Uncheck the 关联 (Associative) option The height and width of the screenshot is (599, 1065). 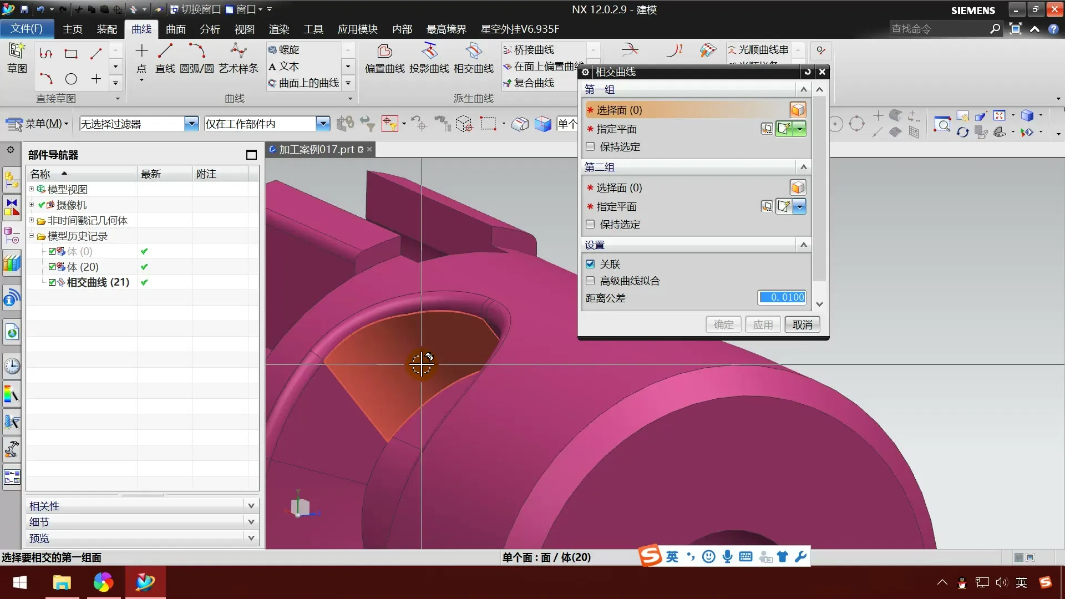click(590, 264)
